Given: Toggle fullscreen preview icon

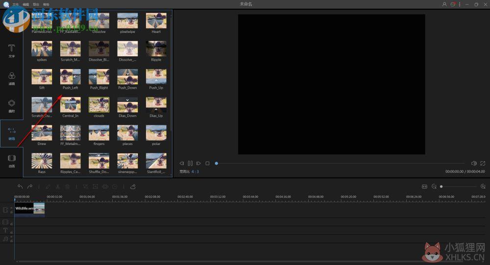Looking at the screenshot, I should click(483, 163).
